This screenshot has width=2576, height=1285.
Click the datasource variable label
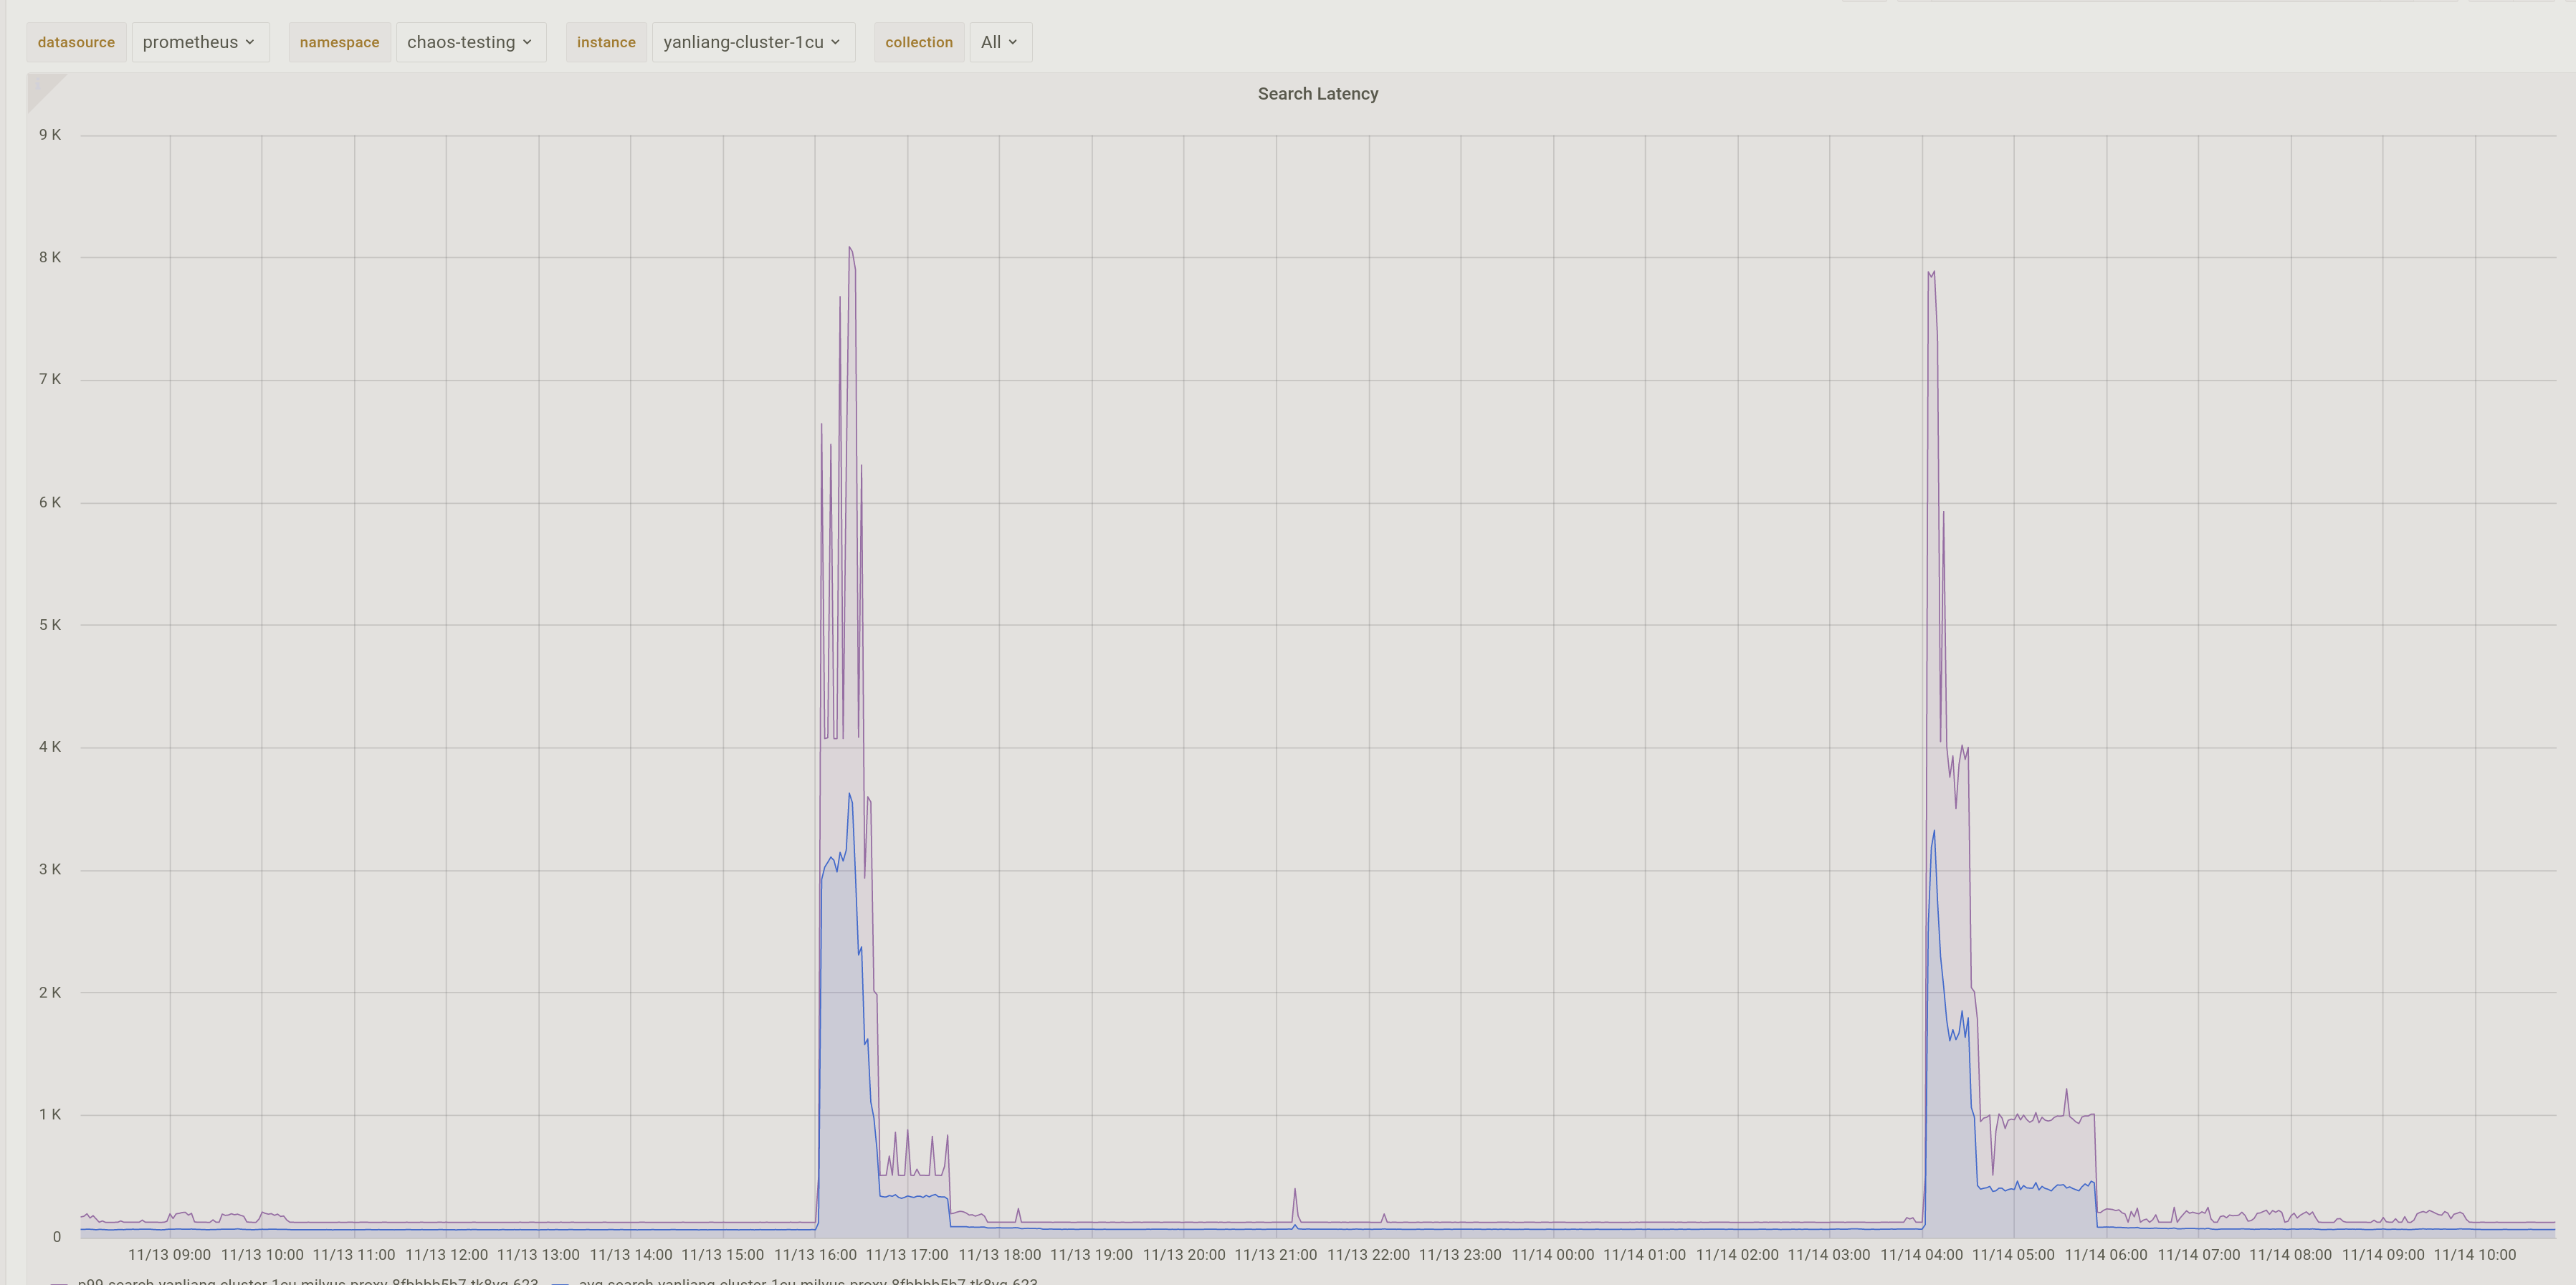coord(76,42)
